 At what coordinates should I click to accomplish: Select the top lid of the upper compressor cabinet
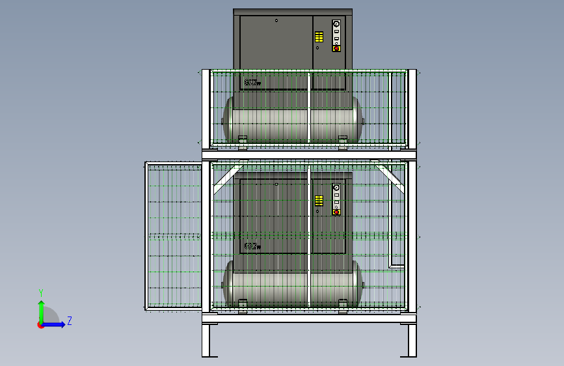(x=293, y=12)
